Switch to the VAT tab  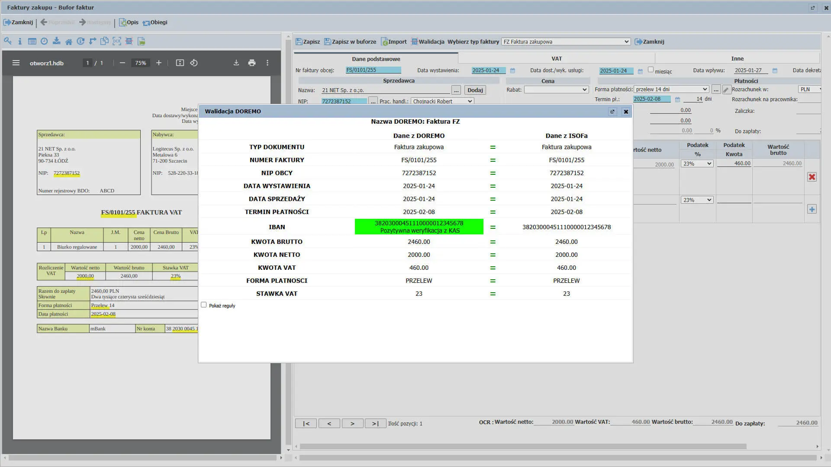[x=556, y=58]
